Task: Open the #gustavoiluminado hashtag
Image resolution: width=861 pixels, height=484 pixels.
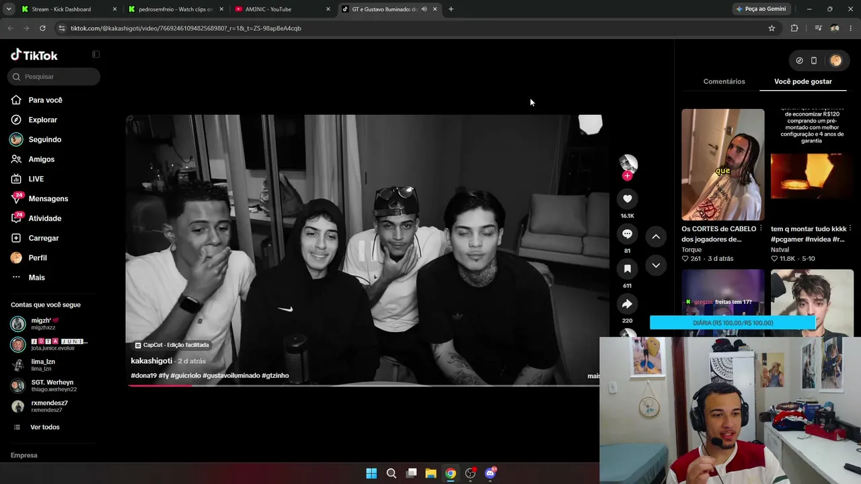Action: coord(231,376)
